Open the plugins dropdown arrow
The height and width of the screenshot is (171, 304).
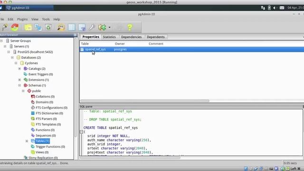[x=109, y=28]
